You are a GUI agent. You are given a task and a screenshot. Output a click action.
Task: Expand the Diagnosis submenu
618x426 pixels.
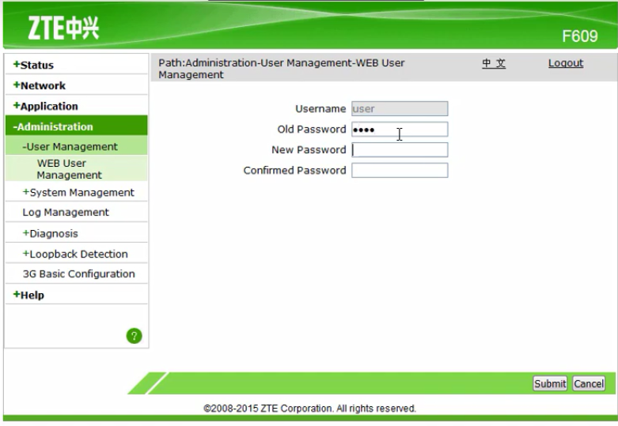[51, 233]
